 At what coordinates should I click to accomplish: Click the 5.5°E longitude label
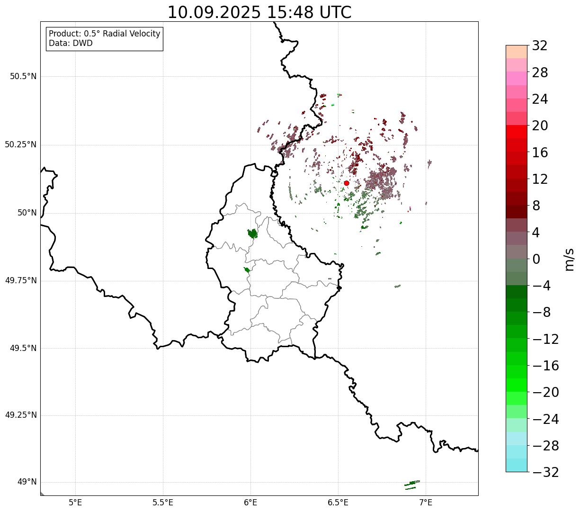(163, 503)
